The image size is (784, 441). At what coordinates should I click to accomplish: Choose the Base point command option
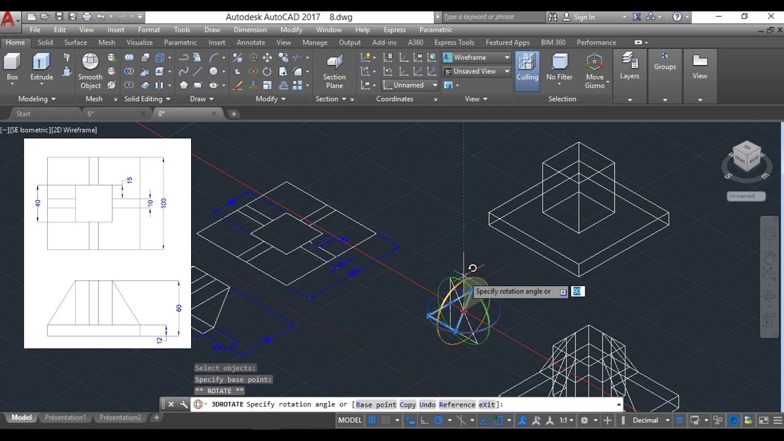pos(376,404)
